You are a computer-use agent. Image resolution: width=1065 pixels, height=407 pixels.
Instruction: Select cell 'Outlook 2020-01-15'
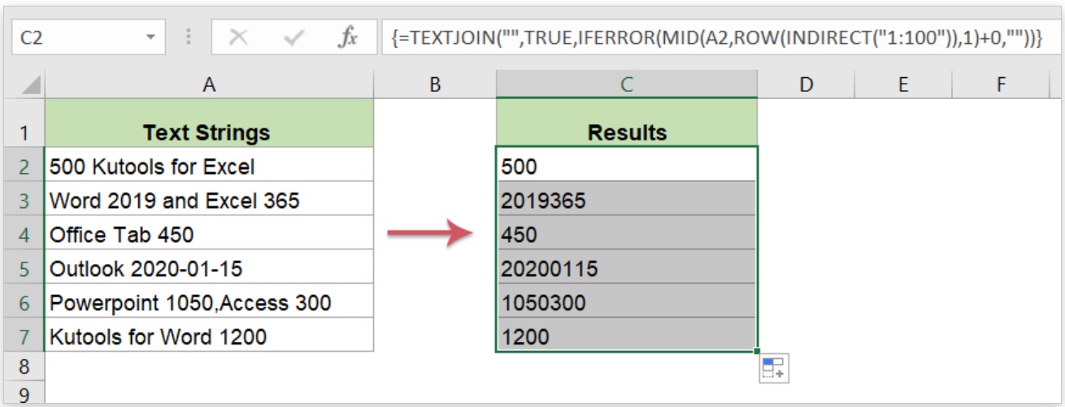210,266
